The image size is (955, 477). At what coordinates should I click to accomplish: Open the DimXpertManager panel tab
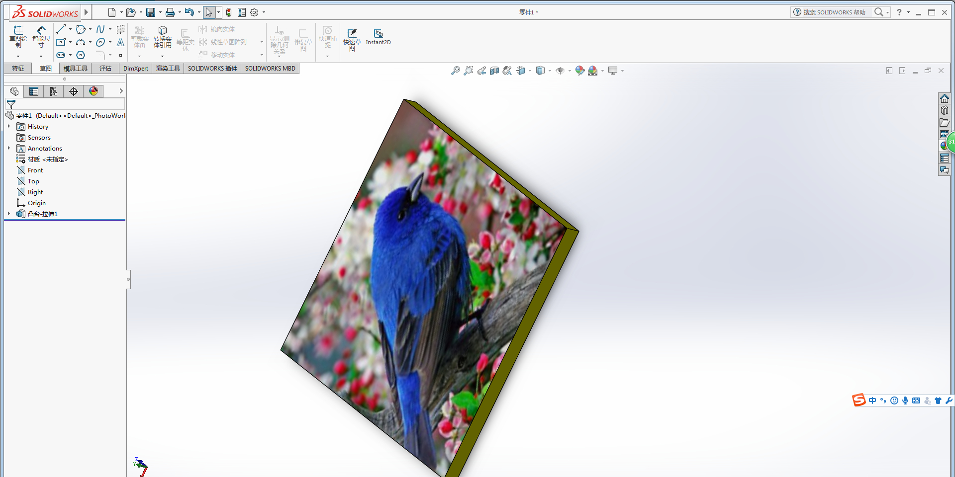coord(74,91)
